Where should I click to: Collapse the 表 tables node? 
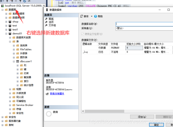pos(10,42)
